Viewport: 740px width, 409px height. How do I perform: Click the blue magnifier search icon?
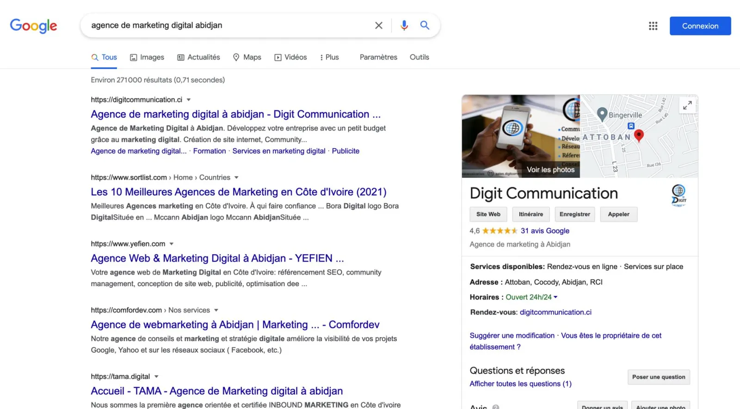coord(425,25)
